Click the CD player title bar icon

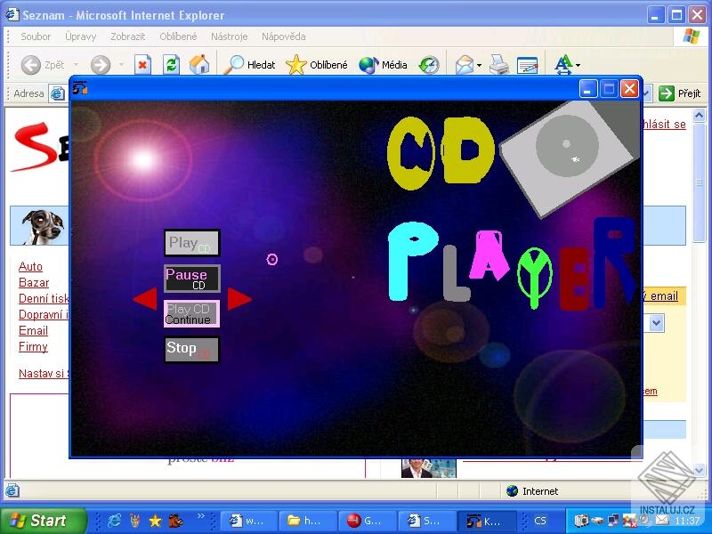pyautogui.click(x=80, y=87)
